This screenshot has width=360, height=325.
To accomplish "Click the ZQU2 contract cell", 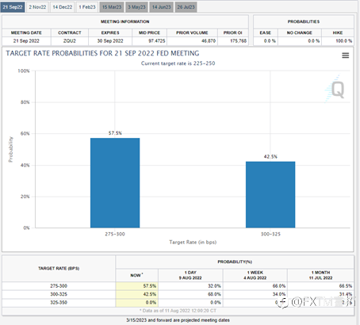I will pyautogui.click(x=70, y=41).
